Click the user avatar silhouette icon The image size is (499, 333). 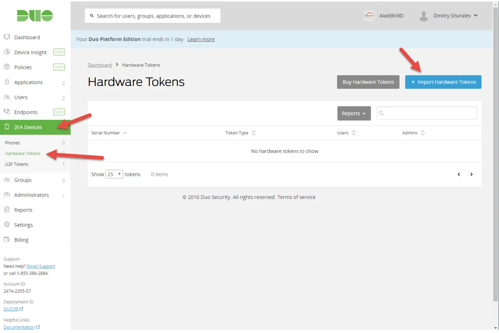(x=424, y=16)
